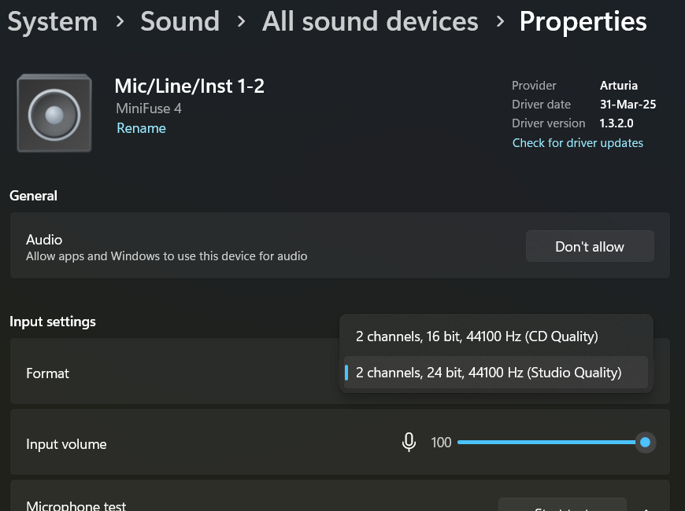685x511 pixels.
Task: Open the Sound breadcrumb page
Action: point(180,21)
